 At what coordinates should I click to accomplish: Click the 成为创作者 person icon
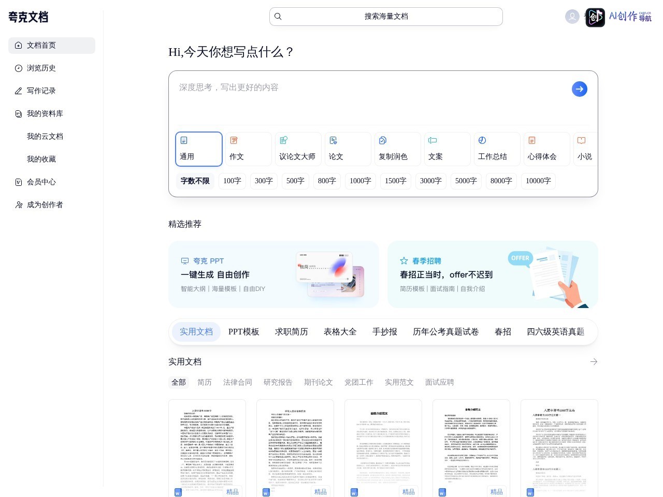(19, 205)
